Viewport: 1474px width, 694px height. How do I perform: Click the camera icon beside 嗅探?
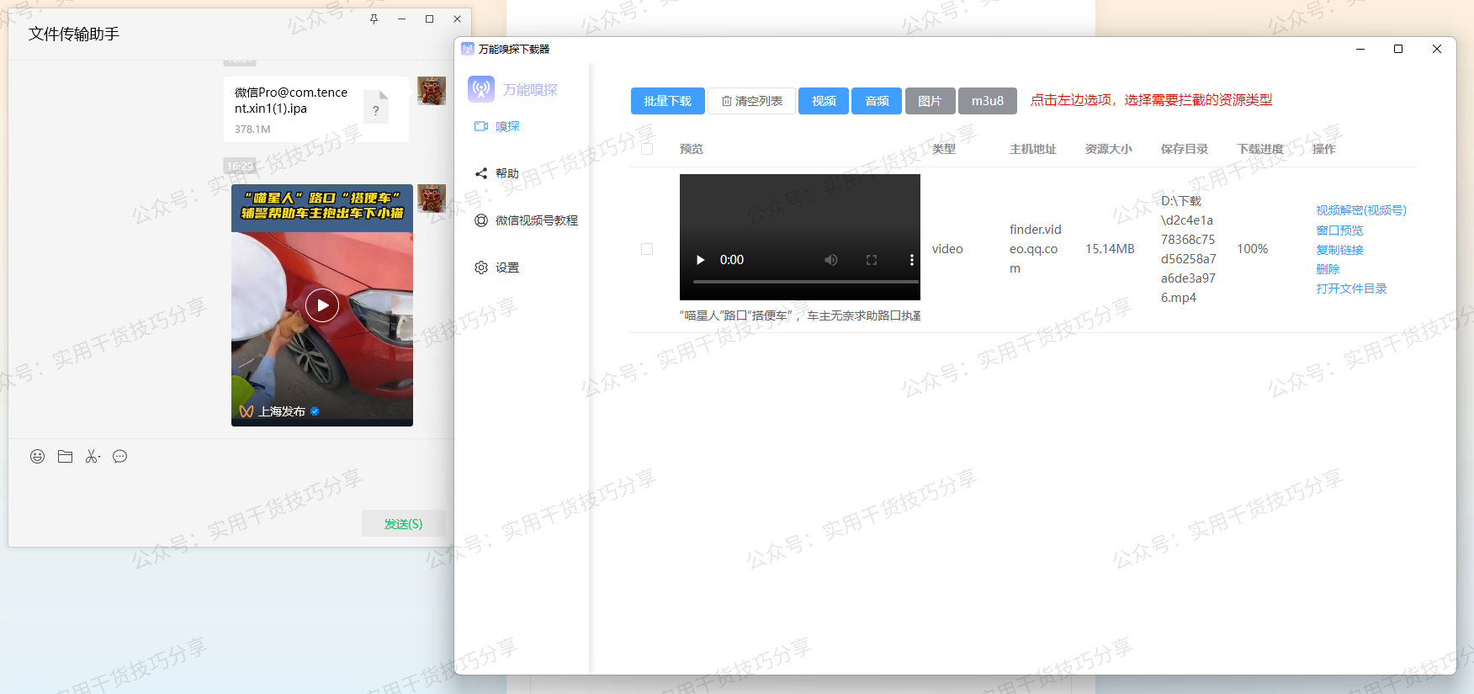click(x=481, y=126)
